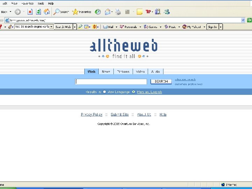Expand the Yahoo toolbar search box dropdown

(51, 27)
